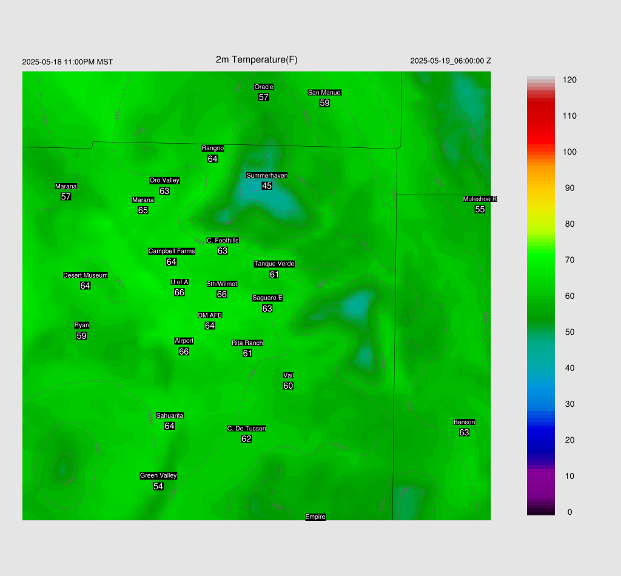Click the Campbell Farms station label

172,251
